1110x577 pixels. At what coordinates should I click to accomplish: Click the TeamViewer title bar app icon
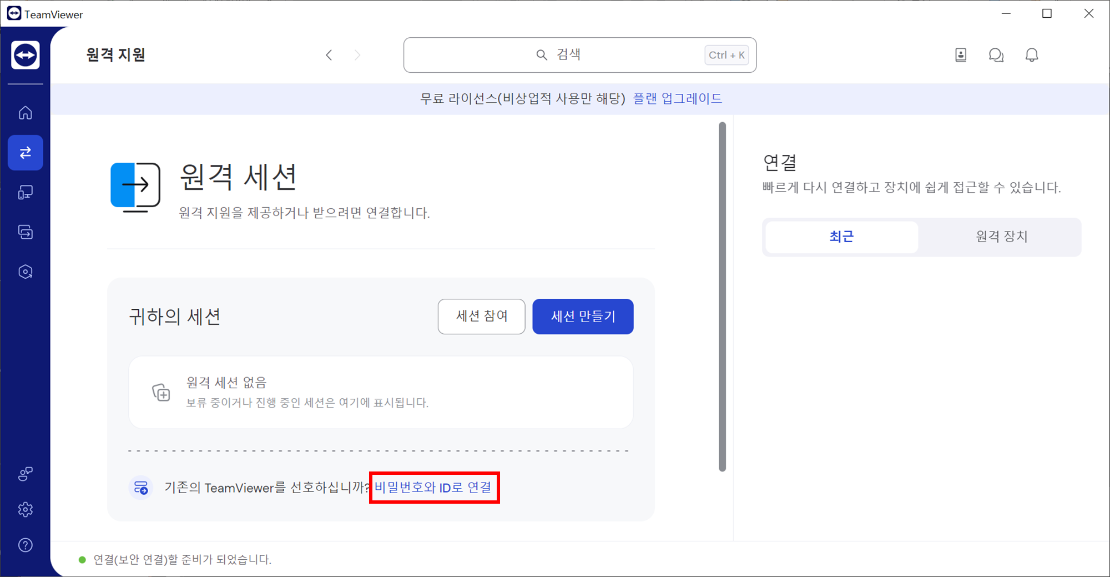click(x=14, y=13)
